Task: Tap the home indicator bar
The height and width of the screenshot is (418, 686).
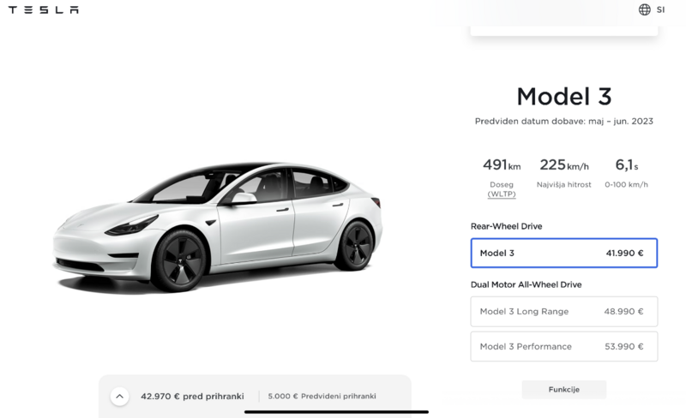Action: [x=336, y=411]
